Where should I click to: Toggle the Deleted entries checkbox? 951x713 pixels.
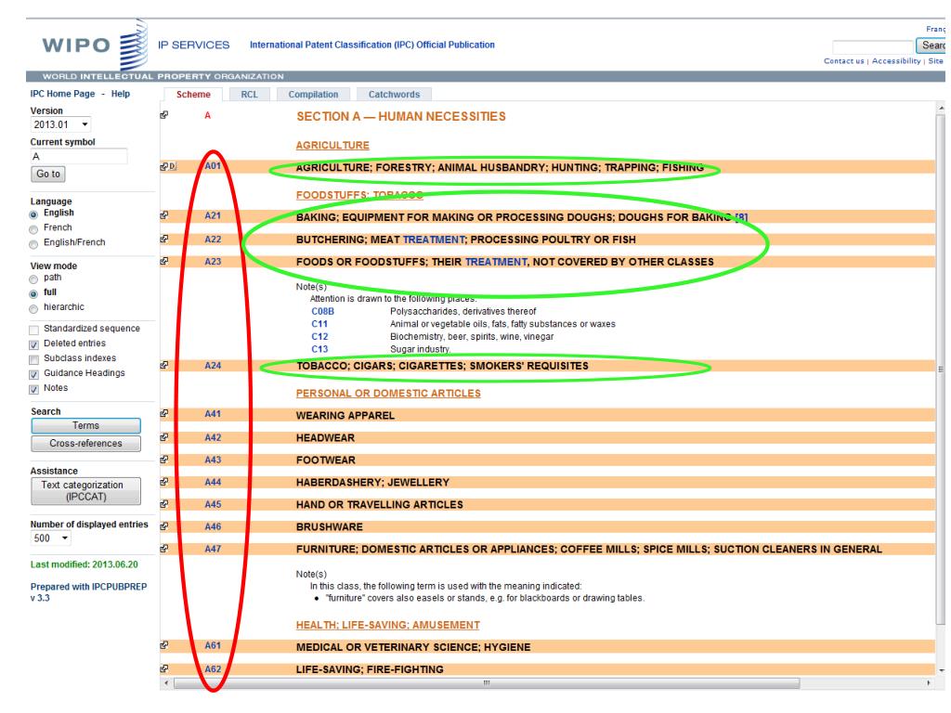[34, 344]
